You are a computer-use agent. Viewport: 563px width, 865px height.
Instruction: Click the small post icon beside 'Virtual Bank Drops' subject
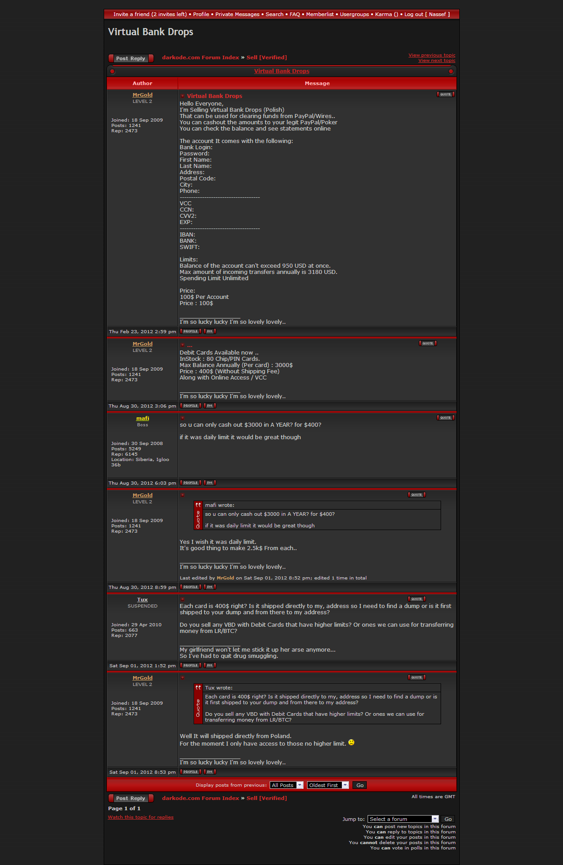click(x=182, y=96)
